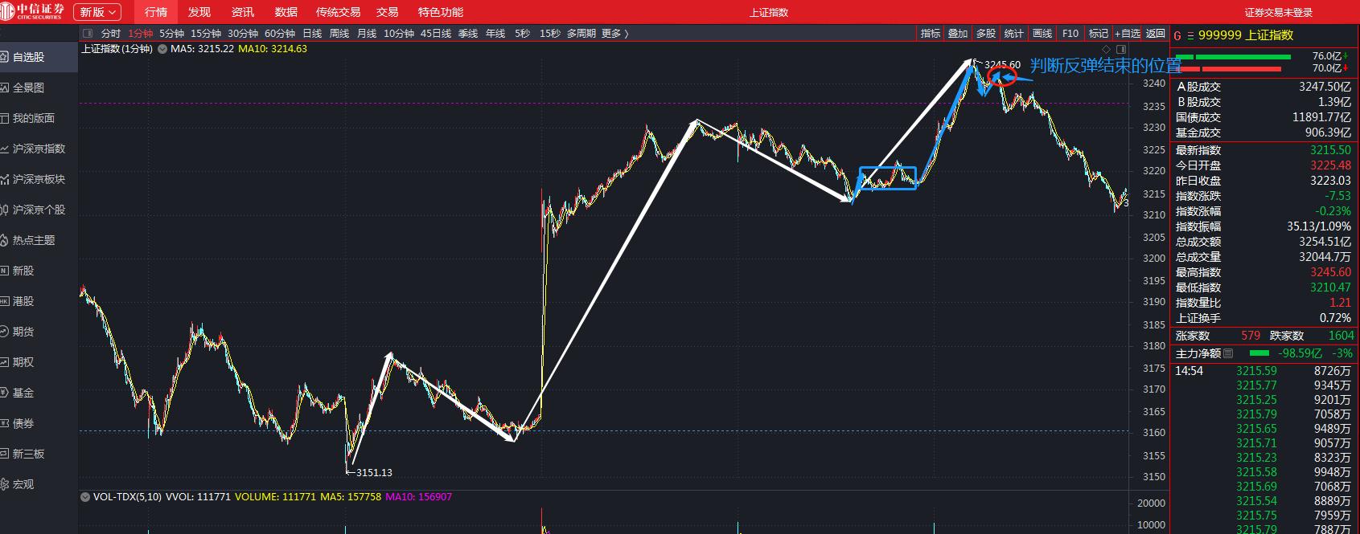Image resolution: width=1360 pixels, height=534 pixels.
Task: Click the 999999 上证指数 title
Action: click(x=1246, y=35)
